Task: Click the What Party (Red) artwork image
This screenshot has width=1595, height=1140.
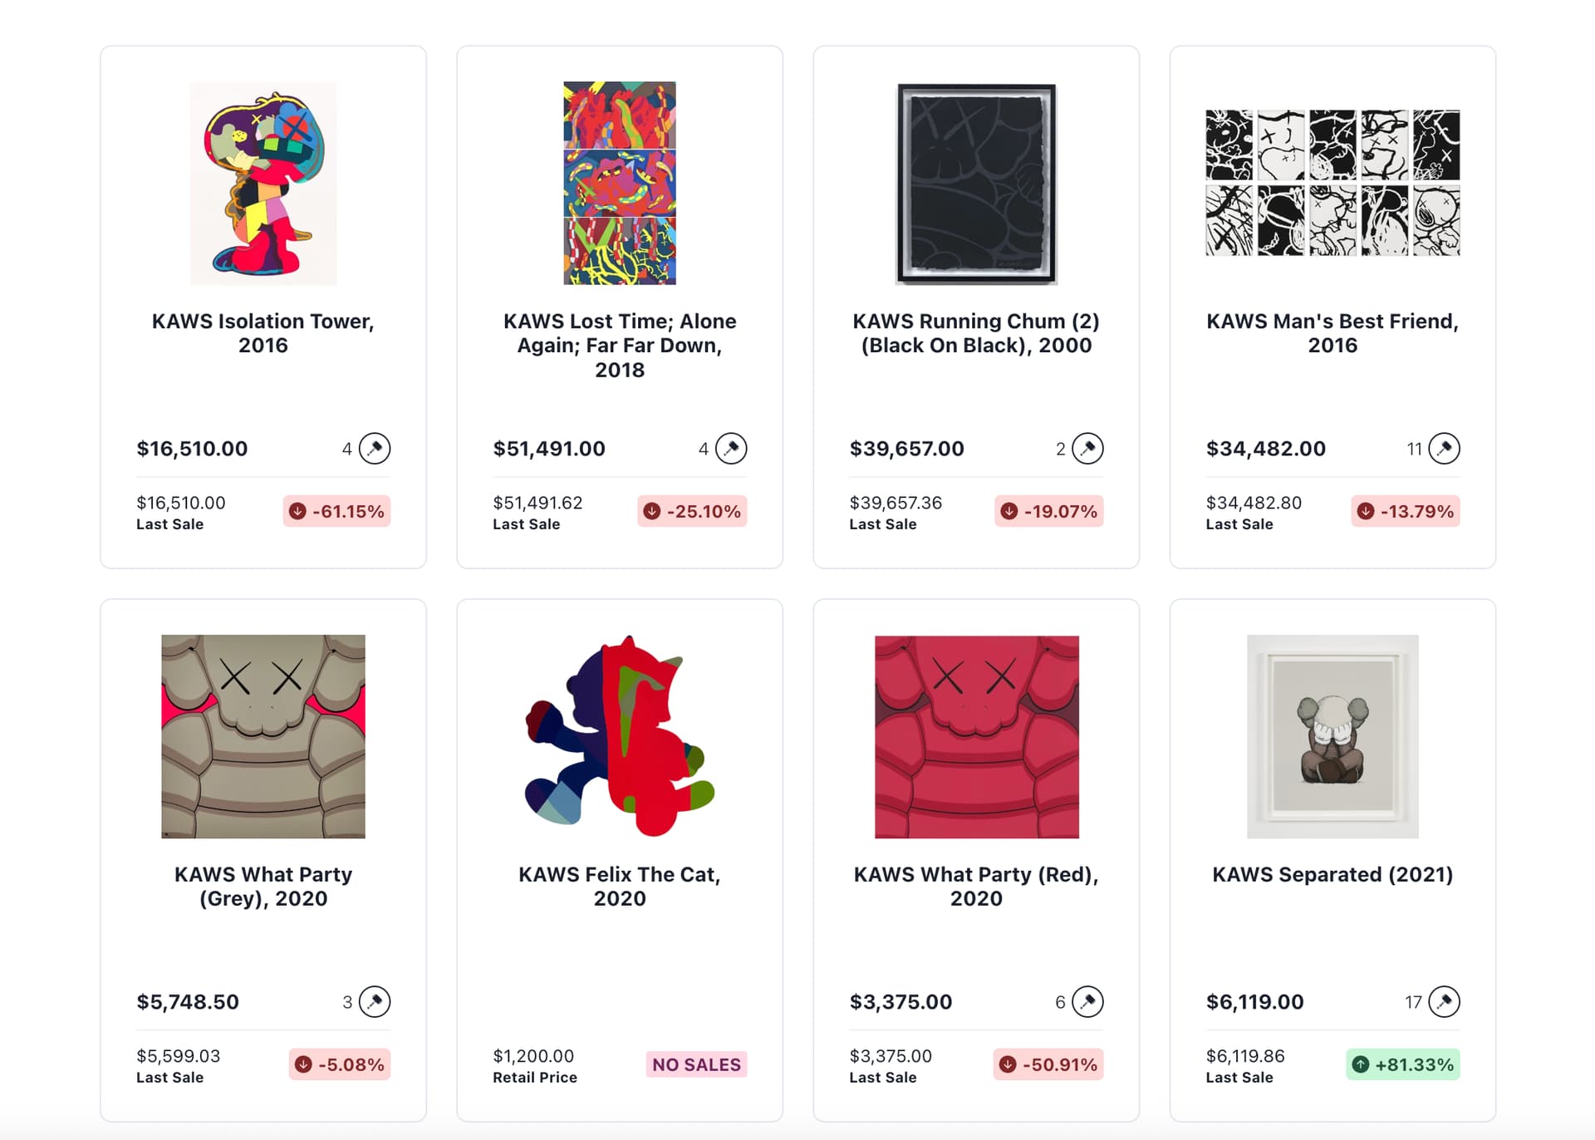Action: tap(976, 737)
